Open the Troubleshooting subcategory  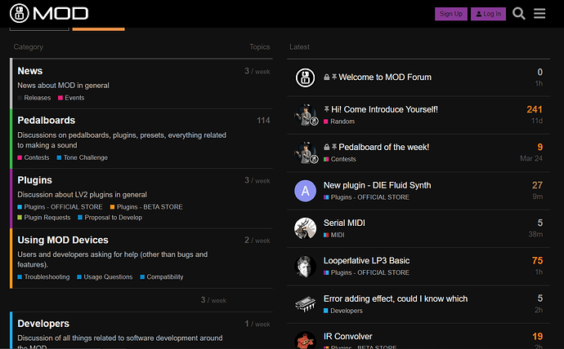(43, 277)
